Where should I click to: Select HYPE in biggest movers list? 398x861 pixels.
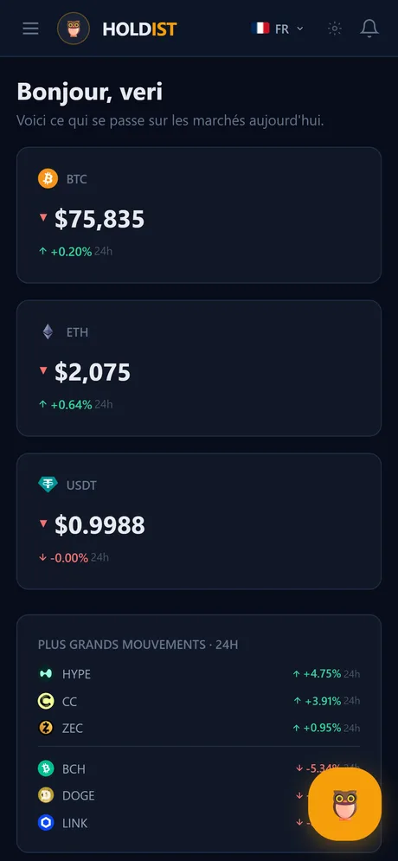[x=199, y=674]
